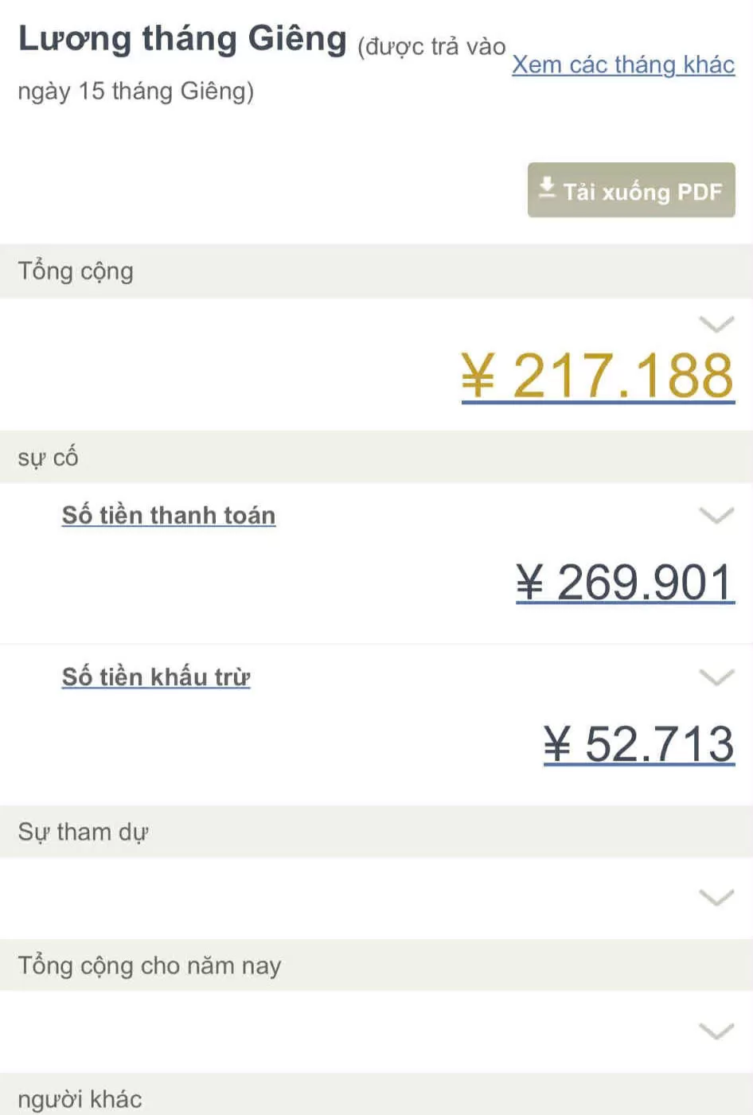Click the ngày 15 tháng Giêng payment date text

tap(135, 91)
